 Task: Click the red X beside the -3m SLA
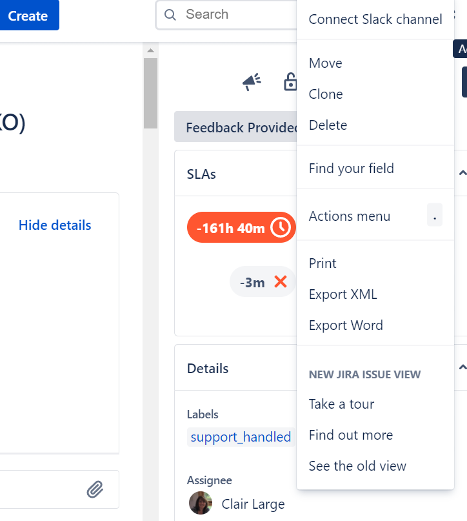click(281, 282)
